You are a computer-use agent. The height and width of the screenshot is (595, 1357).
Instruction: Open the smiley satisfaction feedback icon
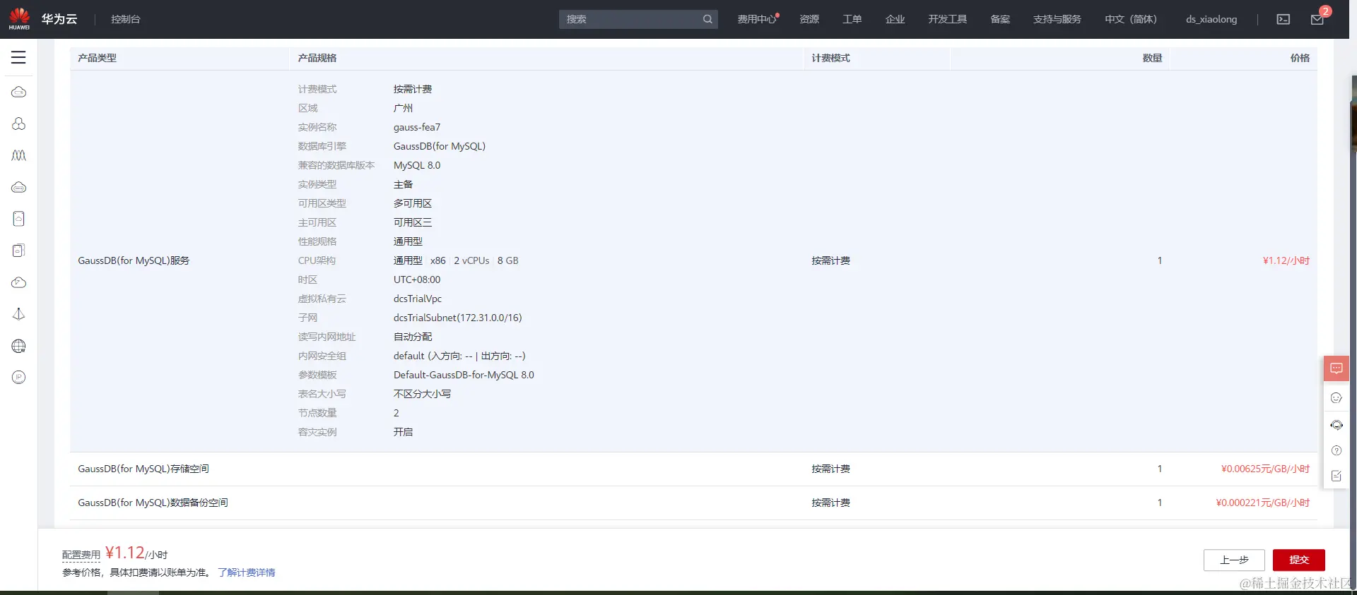pos(1337,398)
